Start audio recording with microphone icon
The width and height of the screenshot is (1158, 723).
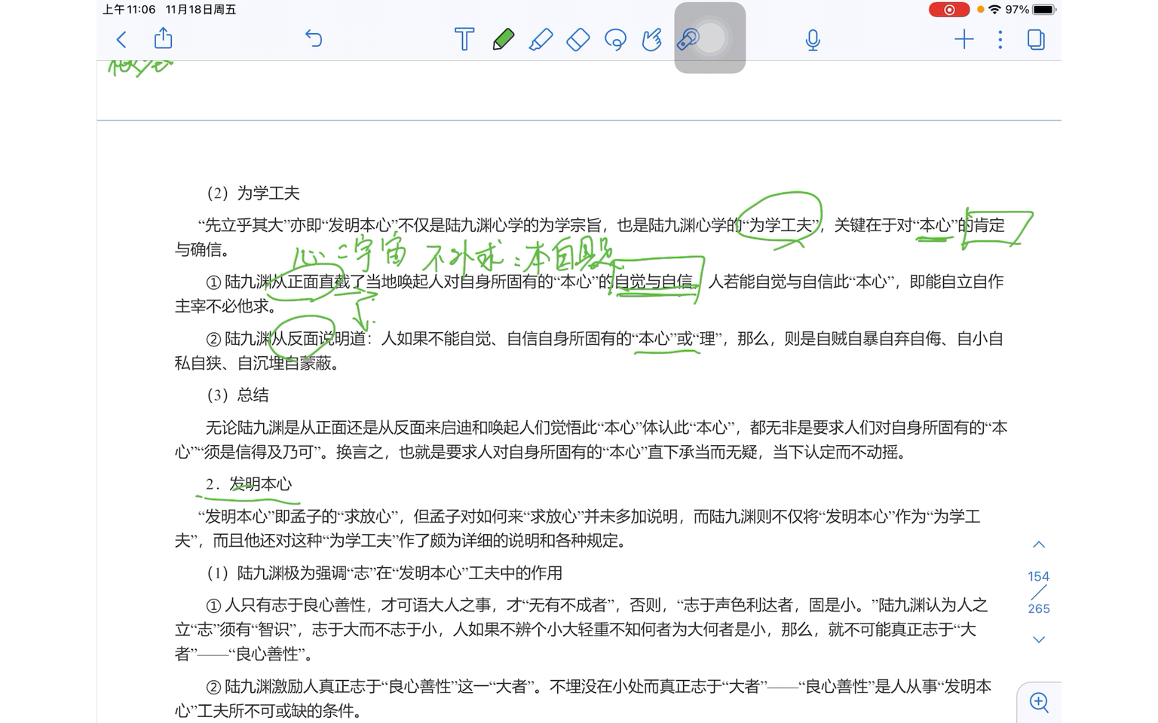[813, 40]
